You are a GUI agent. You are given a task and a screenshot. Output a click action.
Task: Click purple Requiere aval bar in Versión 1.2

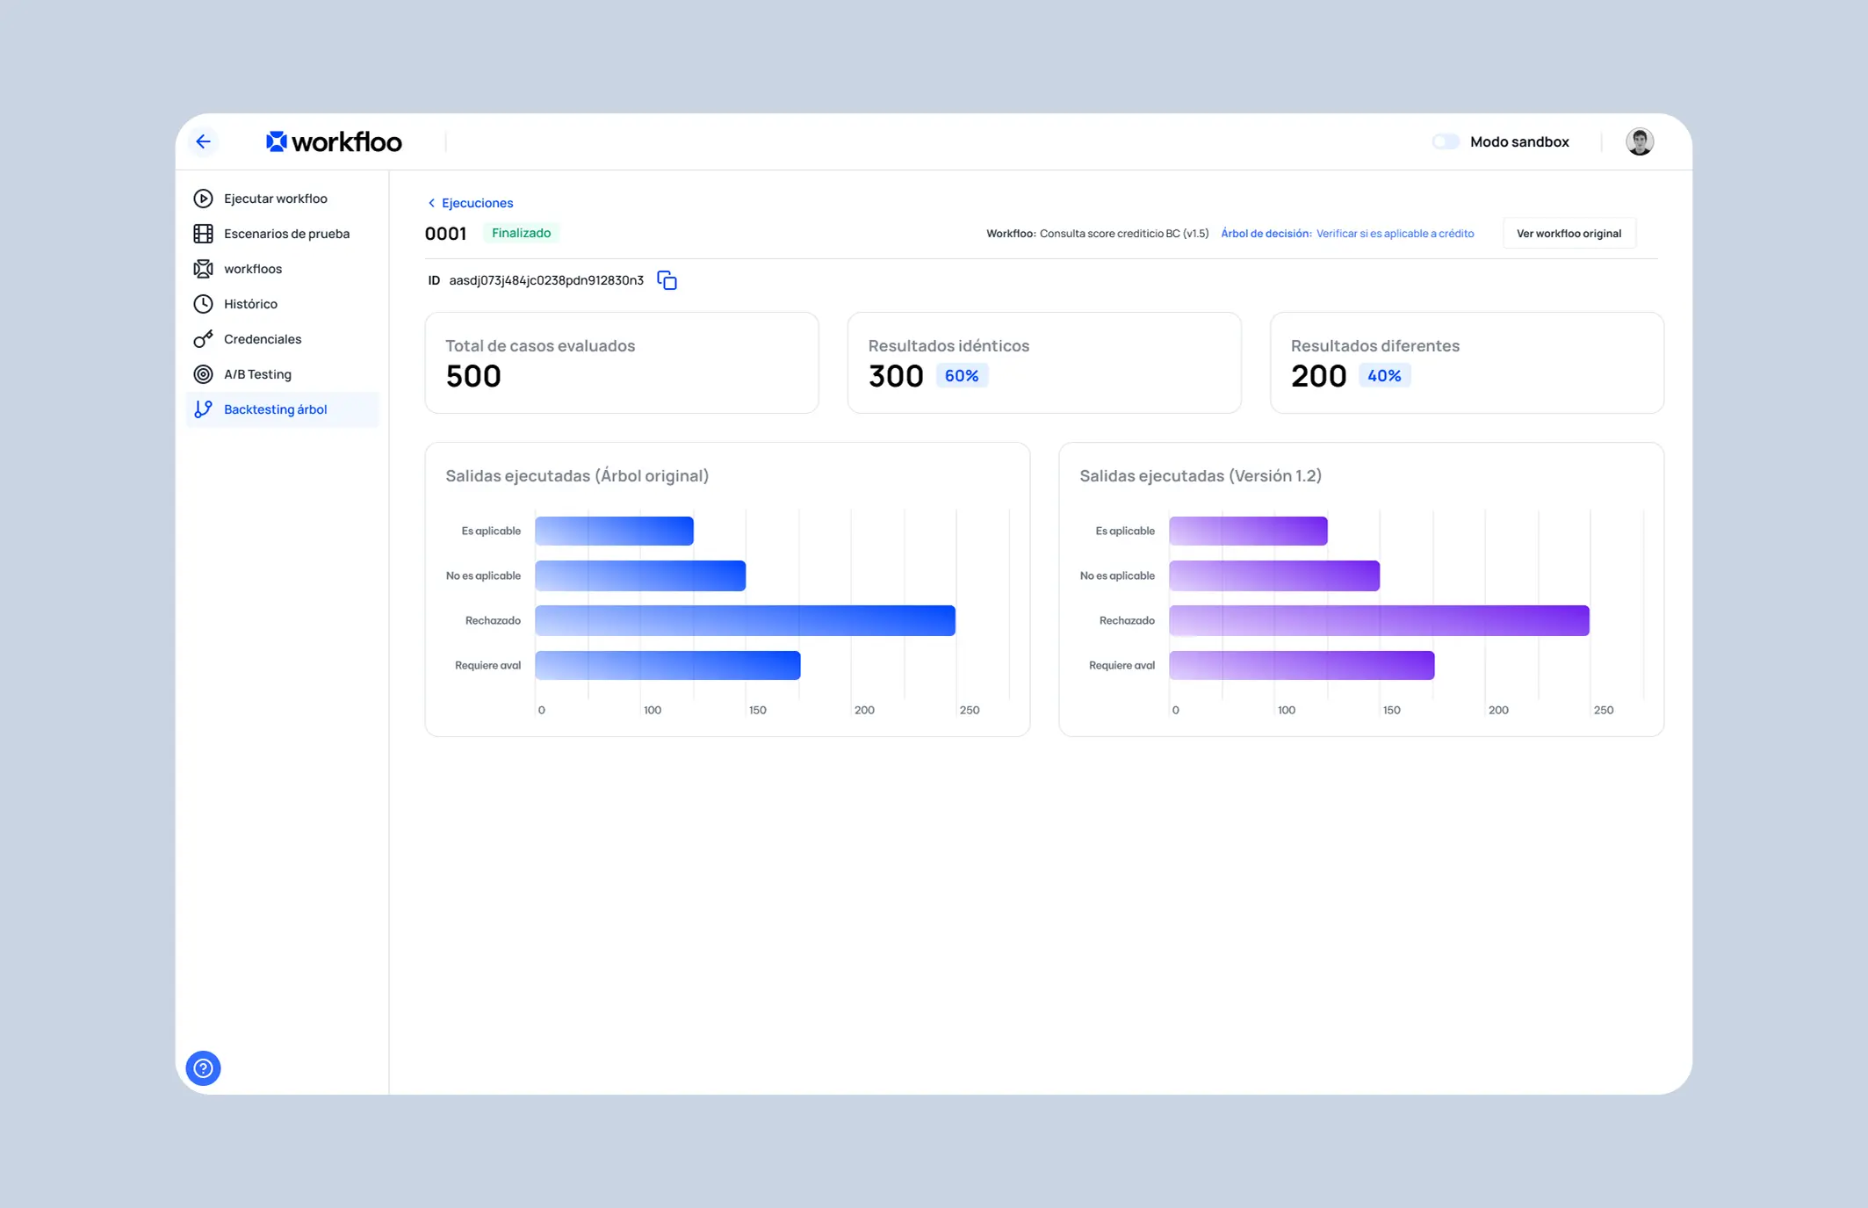pyautogui.click(x=1302, y=665)
